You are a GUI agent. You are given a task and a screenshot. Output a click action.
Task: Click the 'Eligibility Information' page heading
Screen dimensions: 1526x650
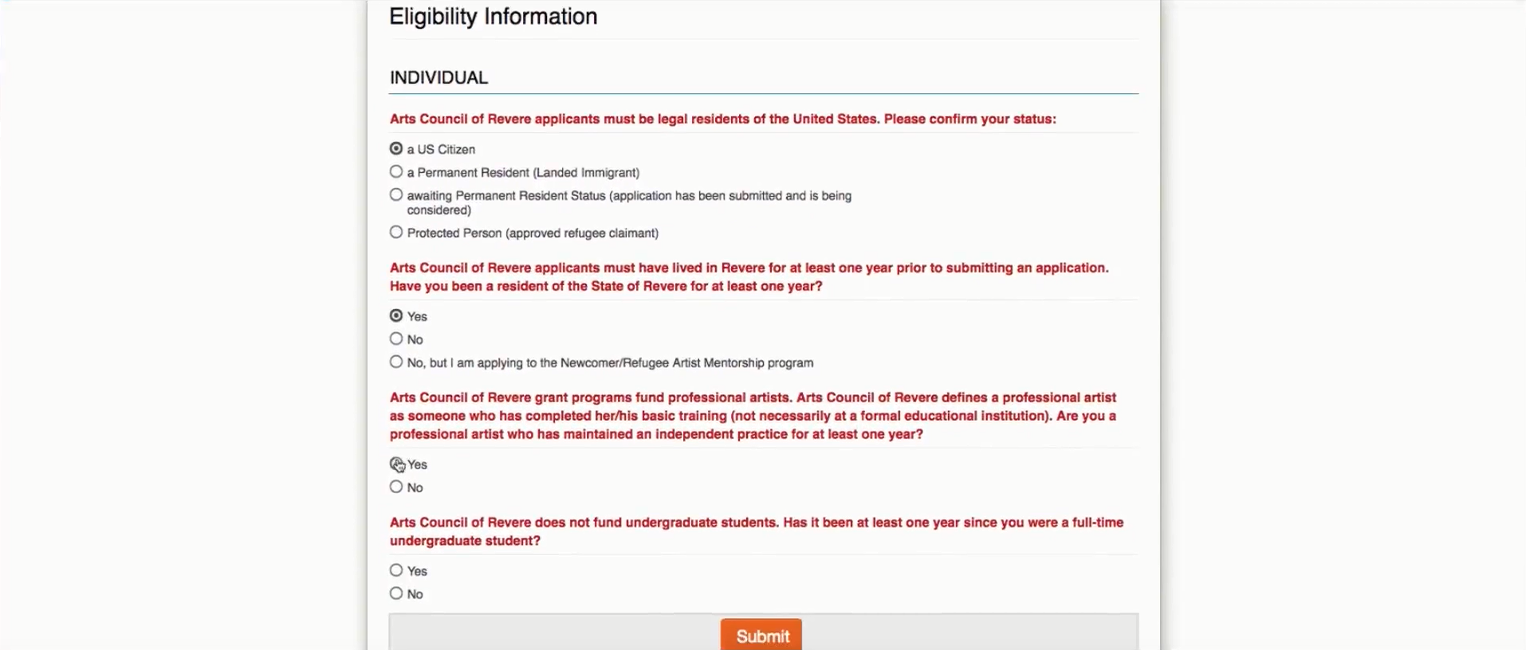(x=494, y=17)
